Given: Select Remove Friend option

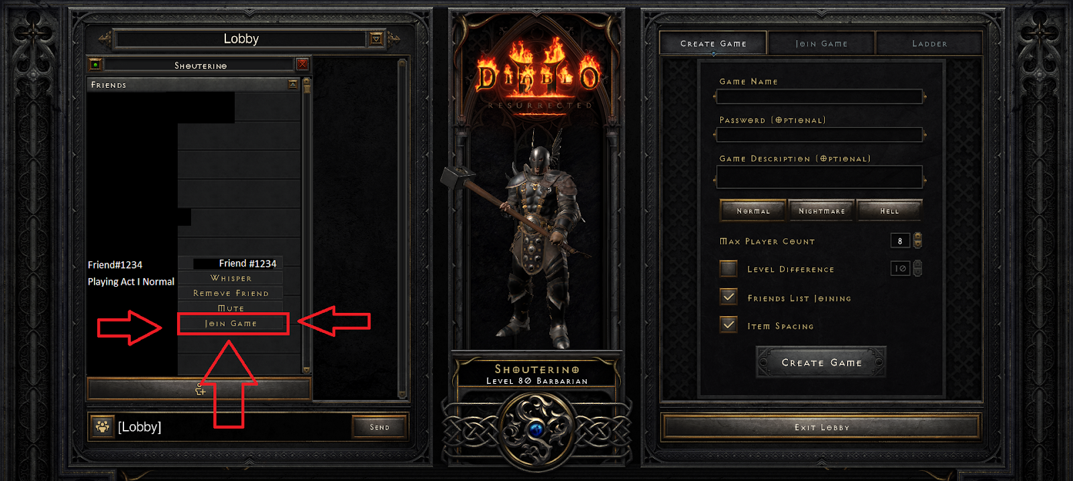Looking at the screenshot, I should pos(231,293).
